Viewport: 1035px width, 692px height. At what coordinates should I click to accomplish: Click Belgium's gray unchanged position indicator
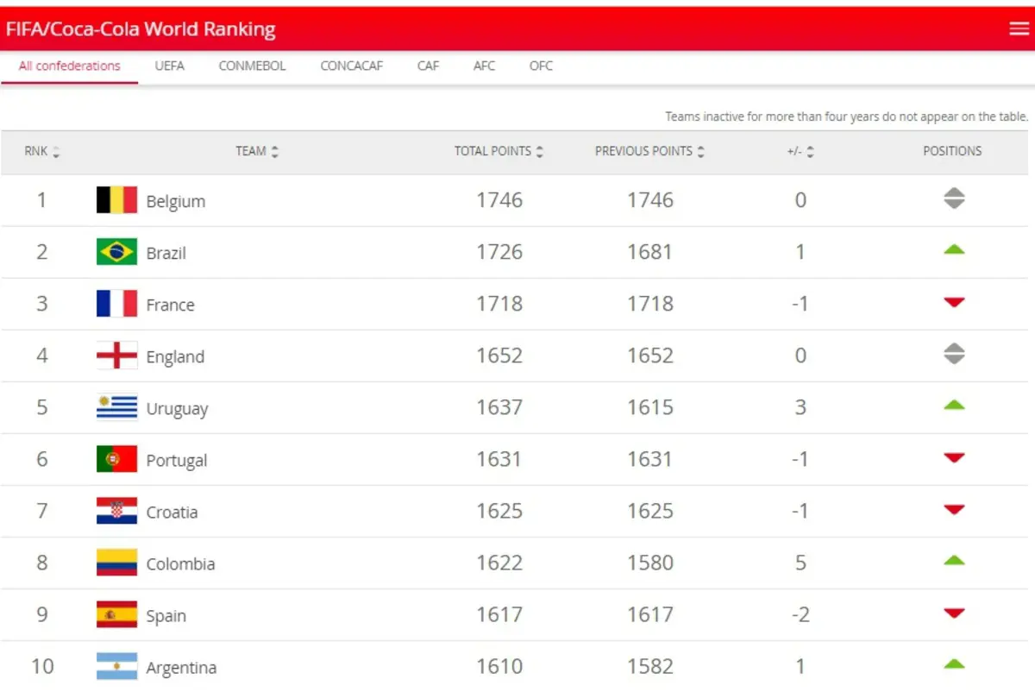953,199
